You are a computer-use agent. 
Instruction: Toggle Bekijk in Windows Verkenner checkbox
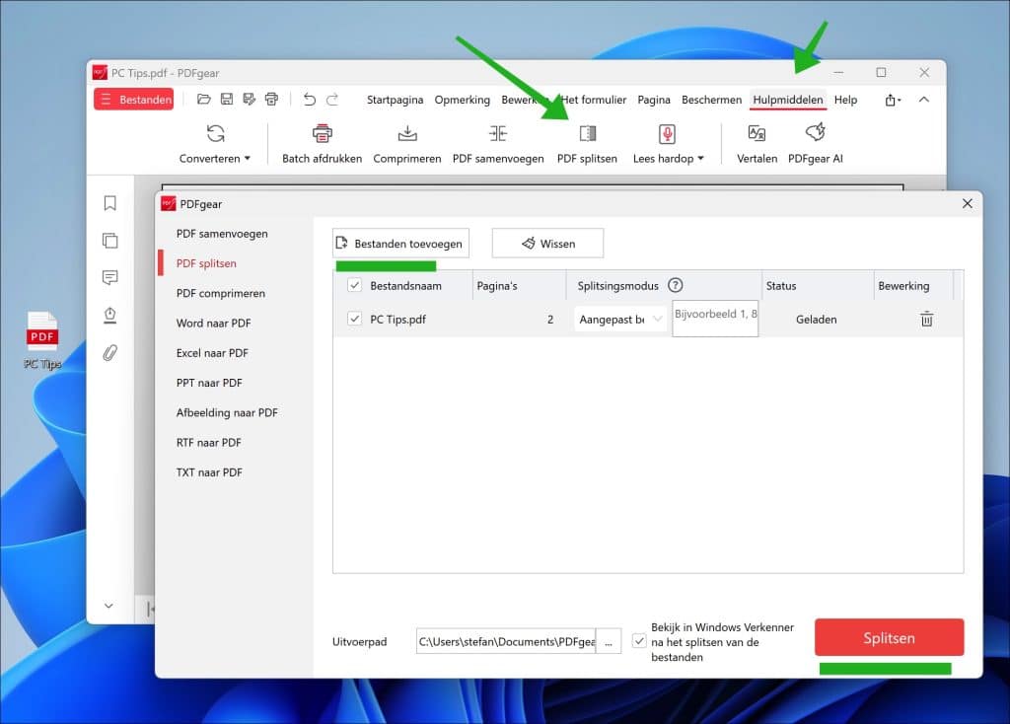[x=639, y=641]
